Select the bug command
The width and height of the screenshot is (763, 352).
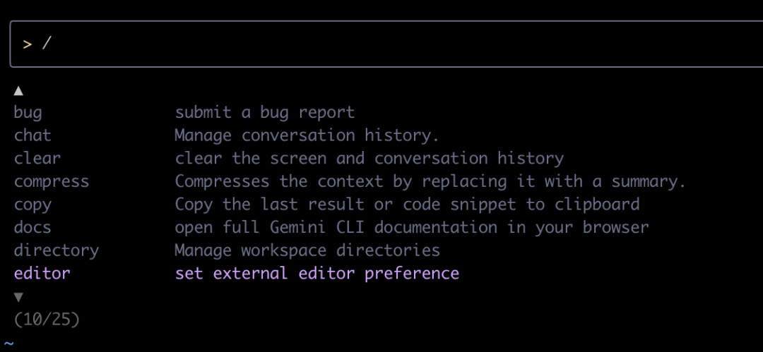[28, 112]
